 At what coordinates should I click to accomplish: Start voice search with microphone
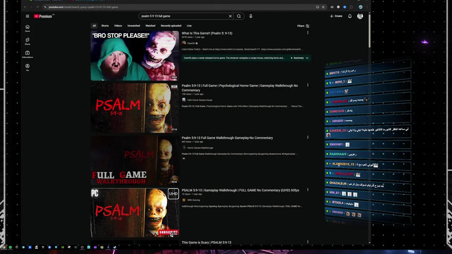[251, 16]
